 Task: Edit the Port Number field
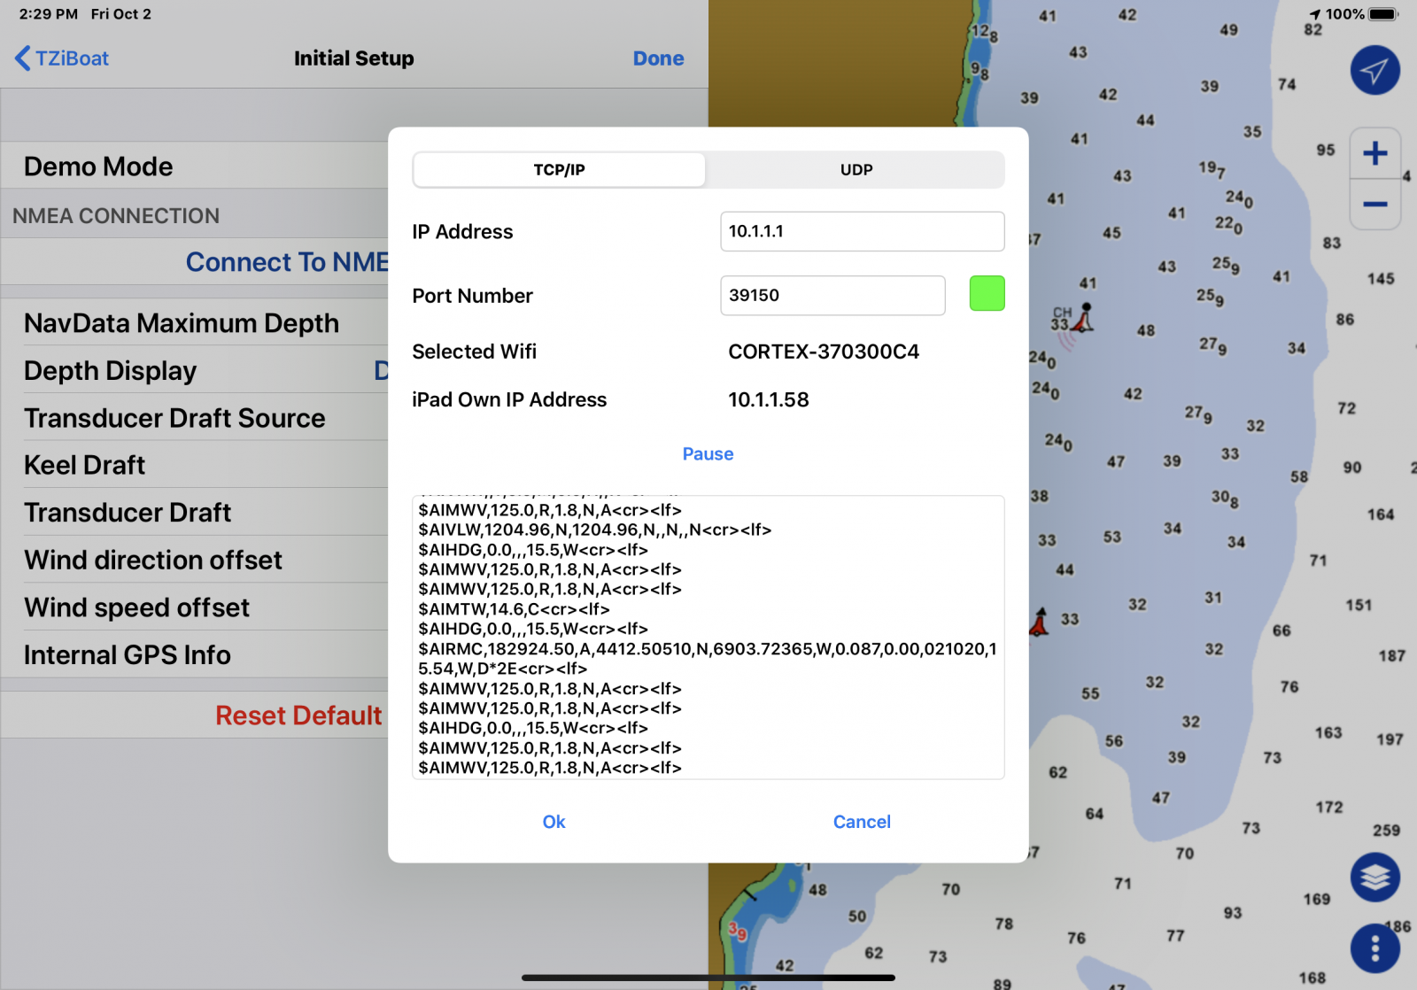tap(832, 295)
